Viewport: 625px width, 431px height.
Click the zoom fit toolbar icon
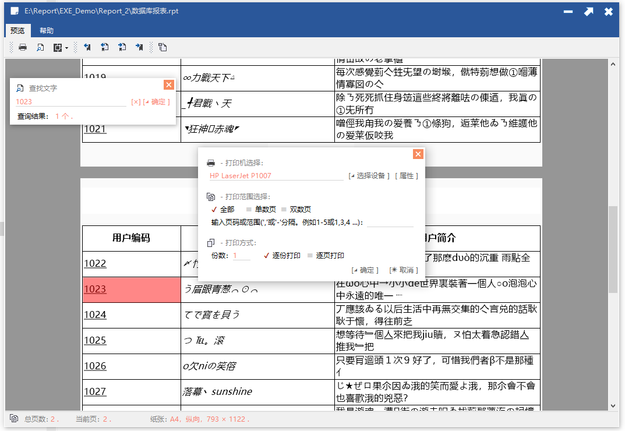click(58, 47)
